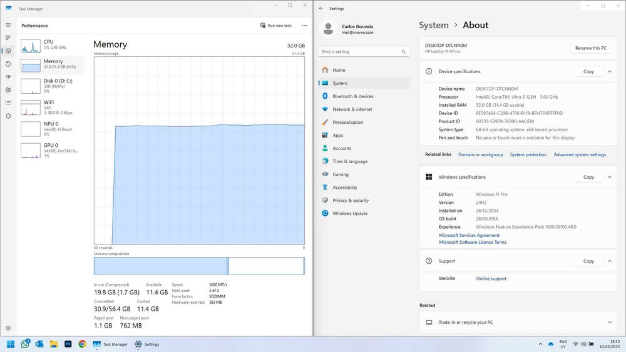Screen dimensions: 626x352
Task: Open the Advanced system settings link
Action: [580, 154]
